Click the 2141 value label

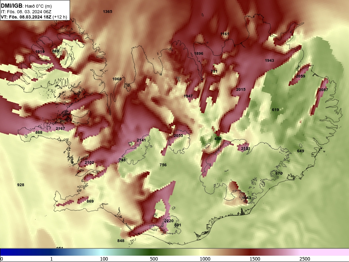pos(141,140)
